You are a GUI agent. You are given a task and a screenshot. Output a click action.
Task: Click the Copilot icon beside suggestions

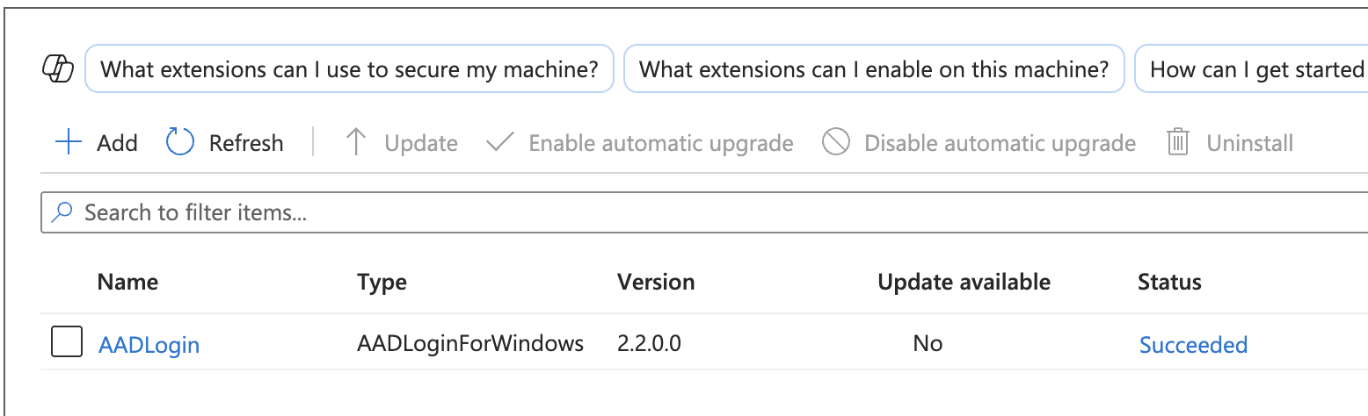(x=58, y=68)
